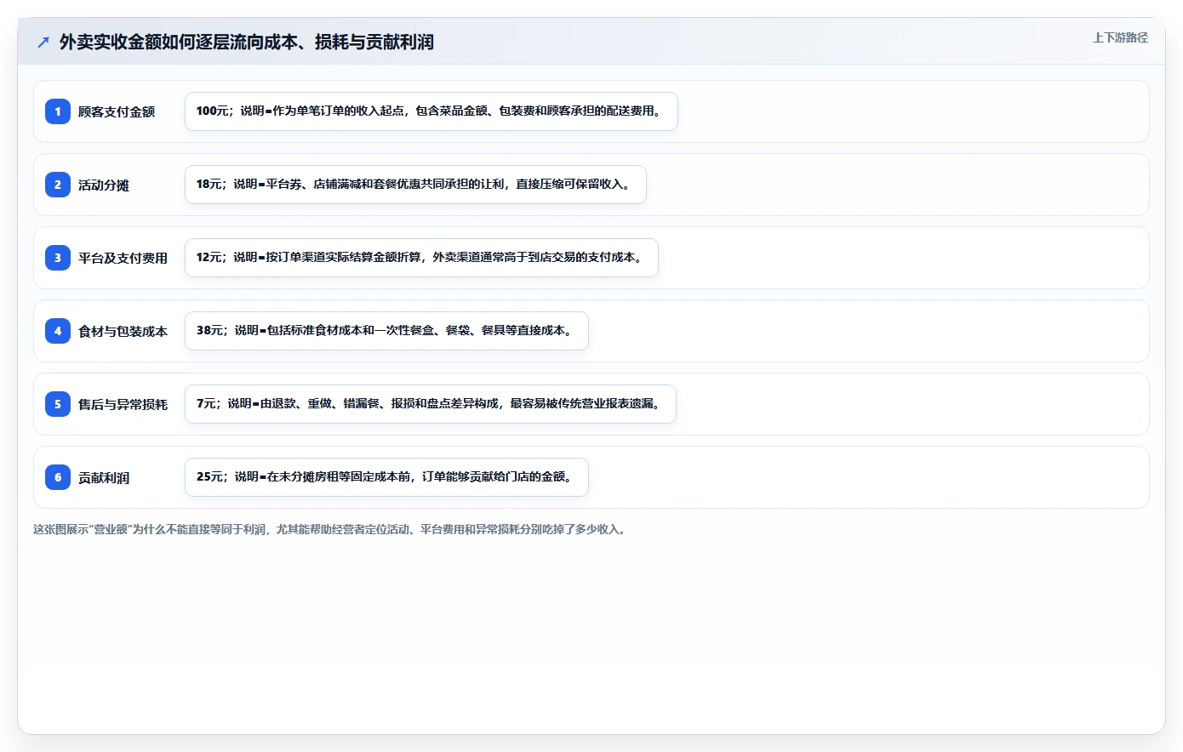The image size is (1183, 752).
Task: Select step badge number 4
Action: 58,331
